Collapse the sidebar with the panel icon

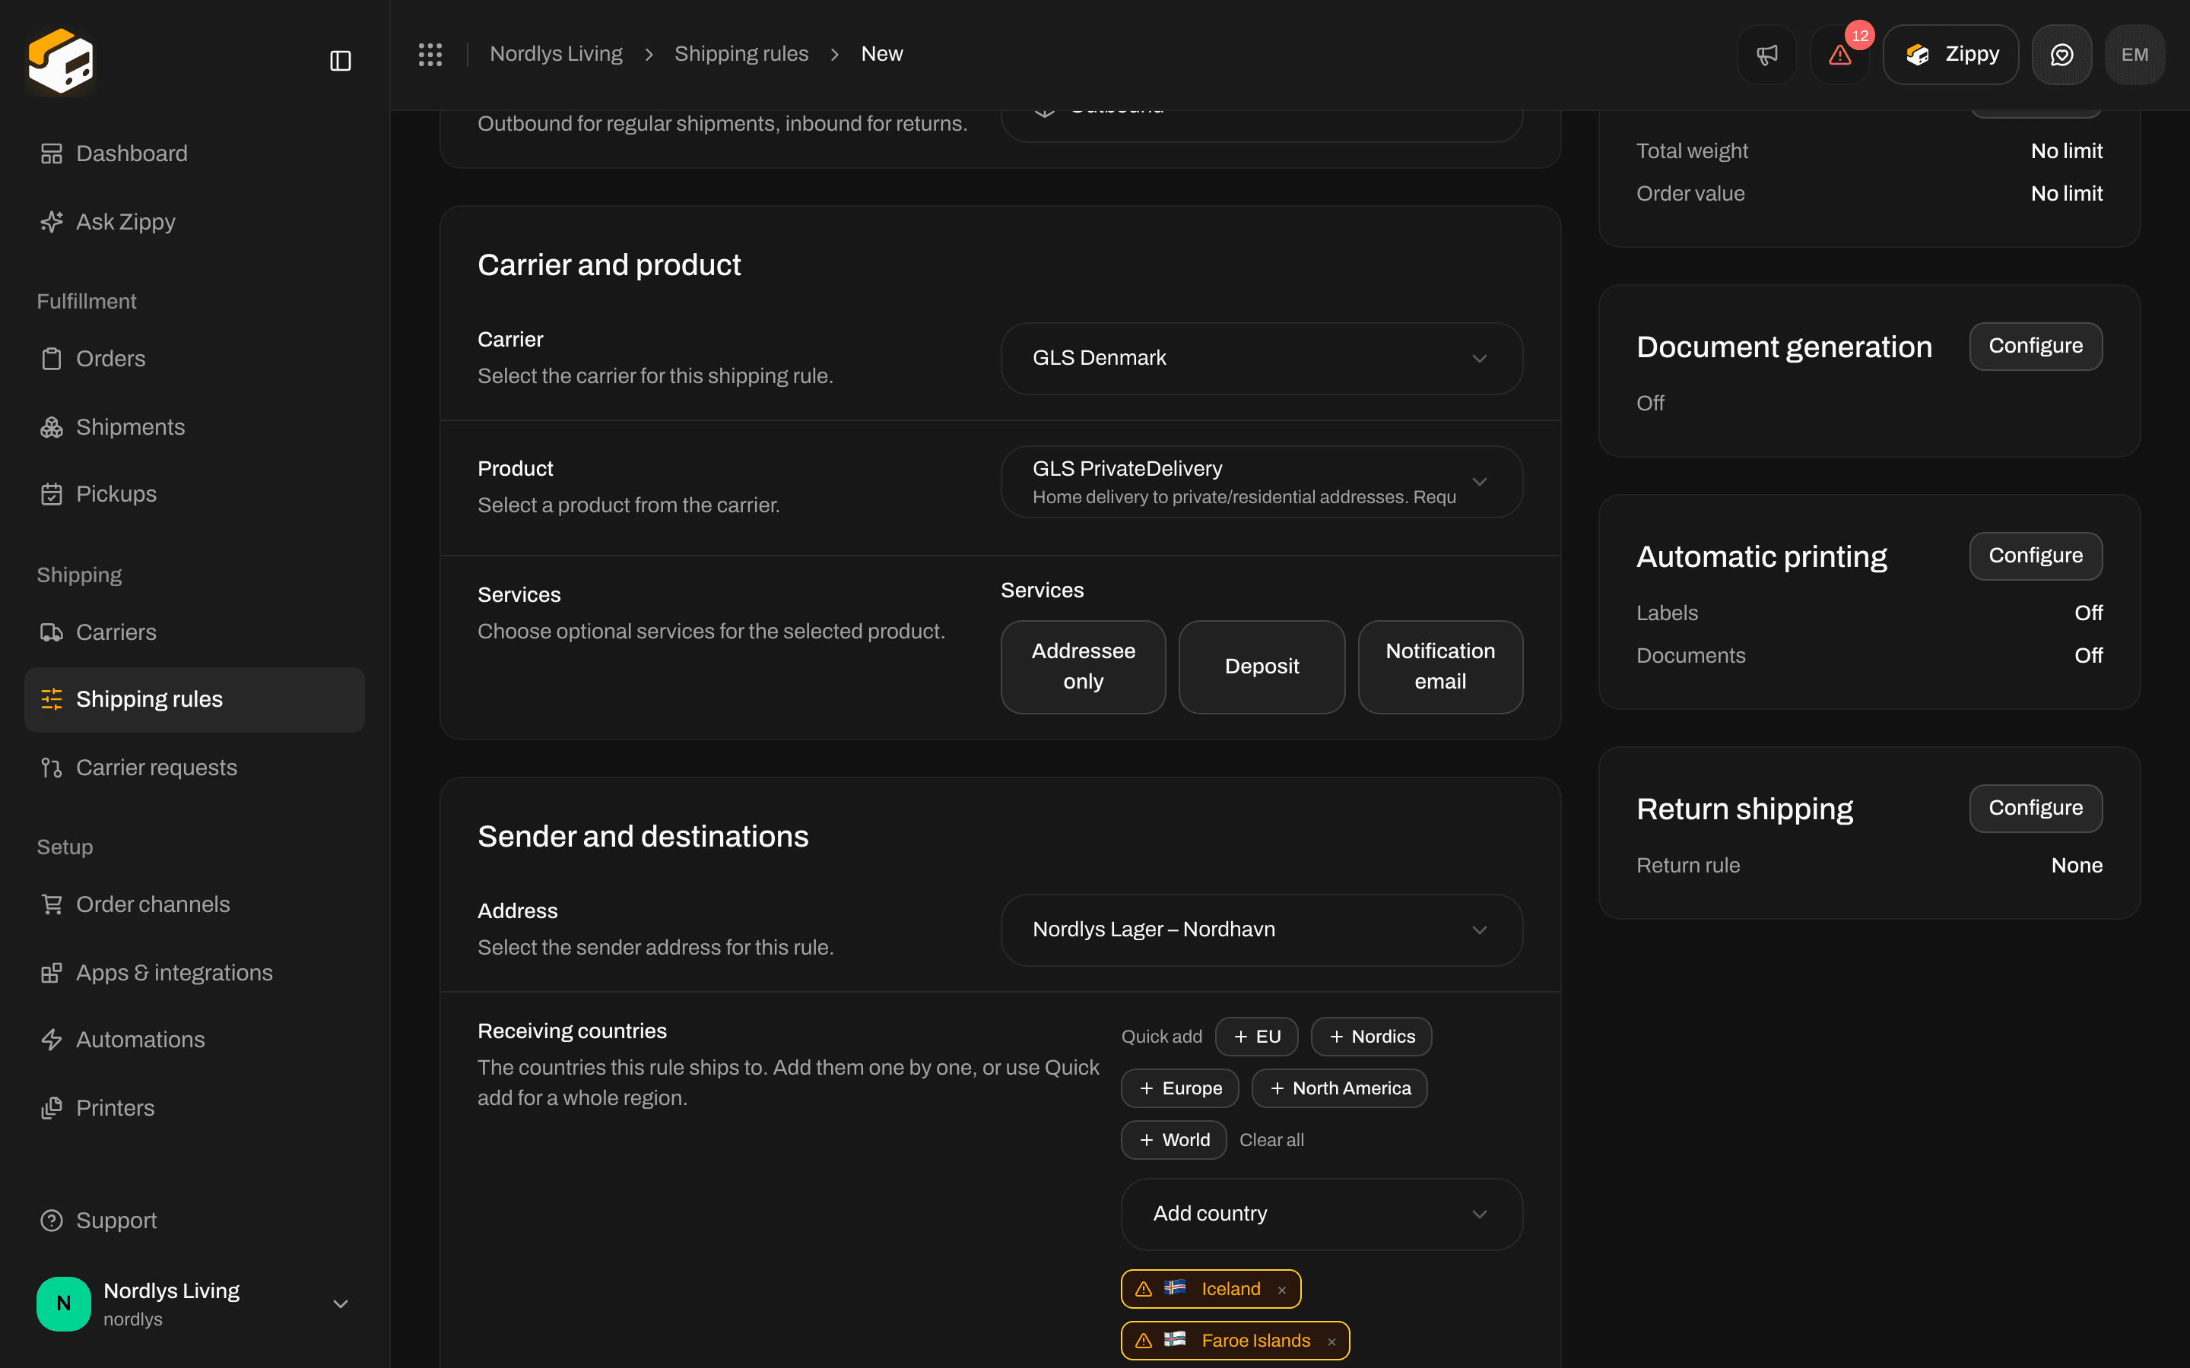pos(340,61)
